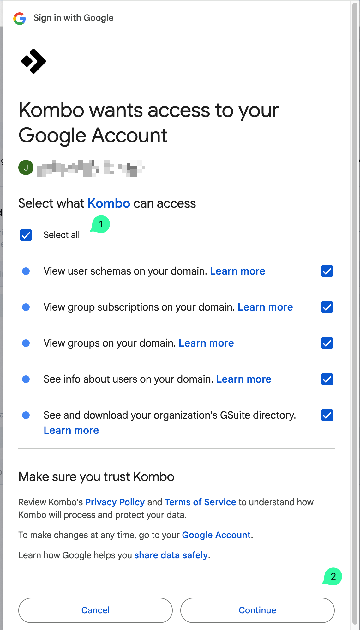Uncheck View groups on your domain
This screenshot has height=630, width=360.
point(327,343)
